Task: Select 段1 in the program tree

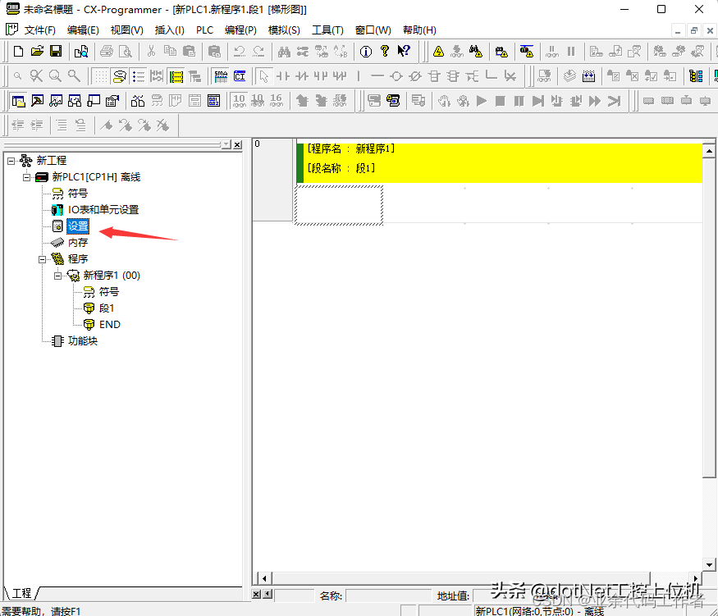Action: point(106,308)
